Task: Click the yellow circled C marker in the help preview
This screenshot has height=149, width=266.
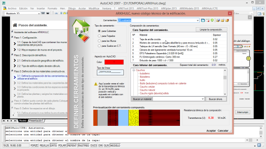Action: [x=249, y=58]
